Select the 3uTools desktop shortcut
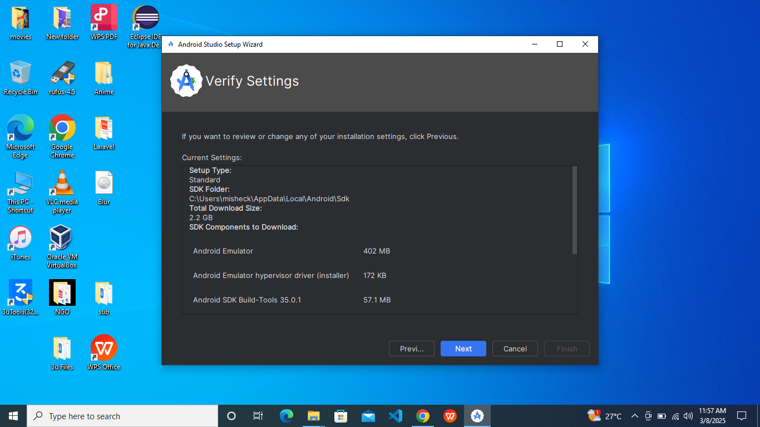Screen dimensions: 760x427 [21, 298]
